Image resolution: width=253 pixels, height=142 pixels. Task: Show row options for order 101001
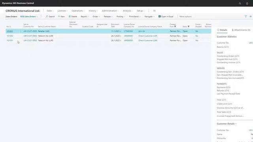21,31
